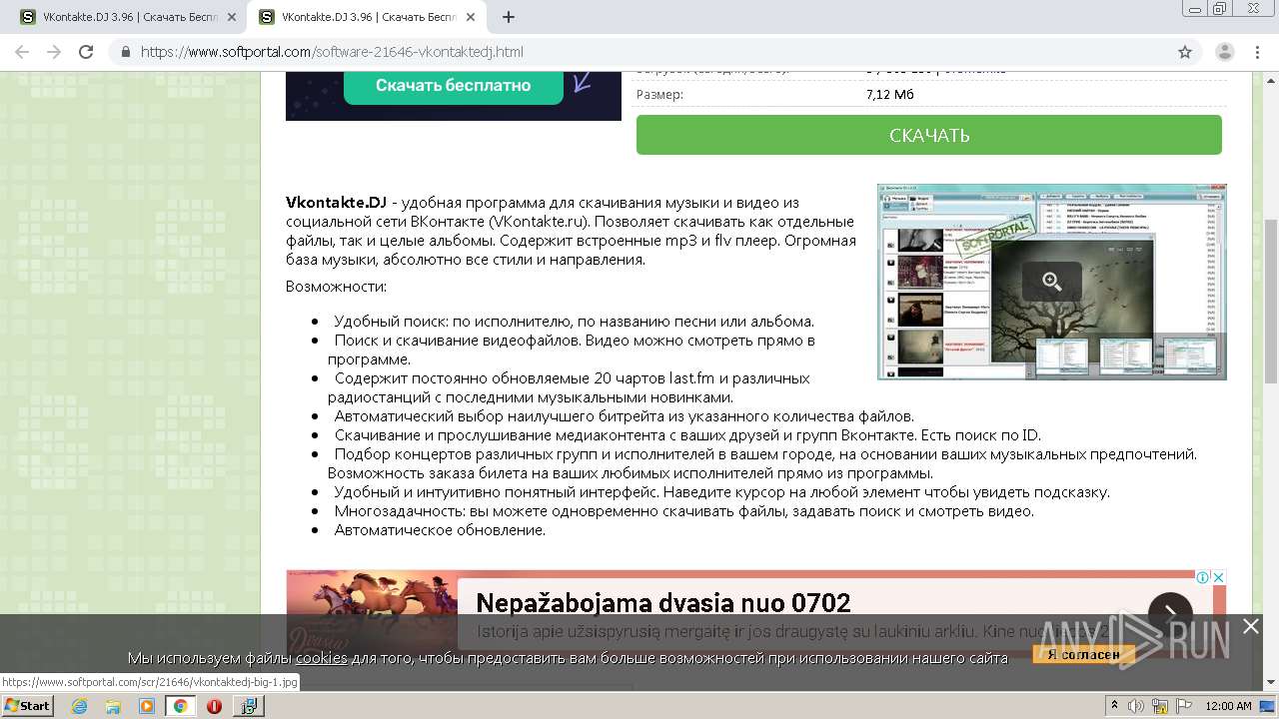Screen dimensions: 1279x719
Task: Click the Размер: label
Action: pyautogui.click(x=659, y=95)
